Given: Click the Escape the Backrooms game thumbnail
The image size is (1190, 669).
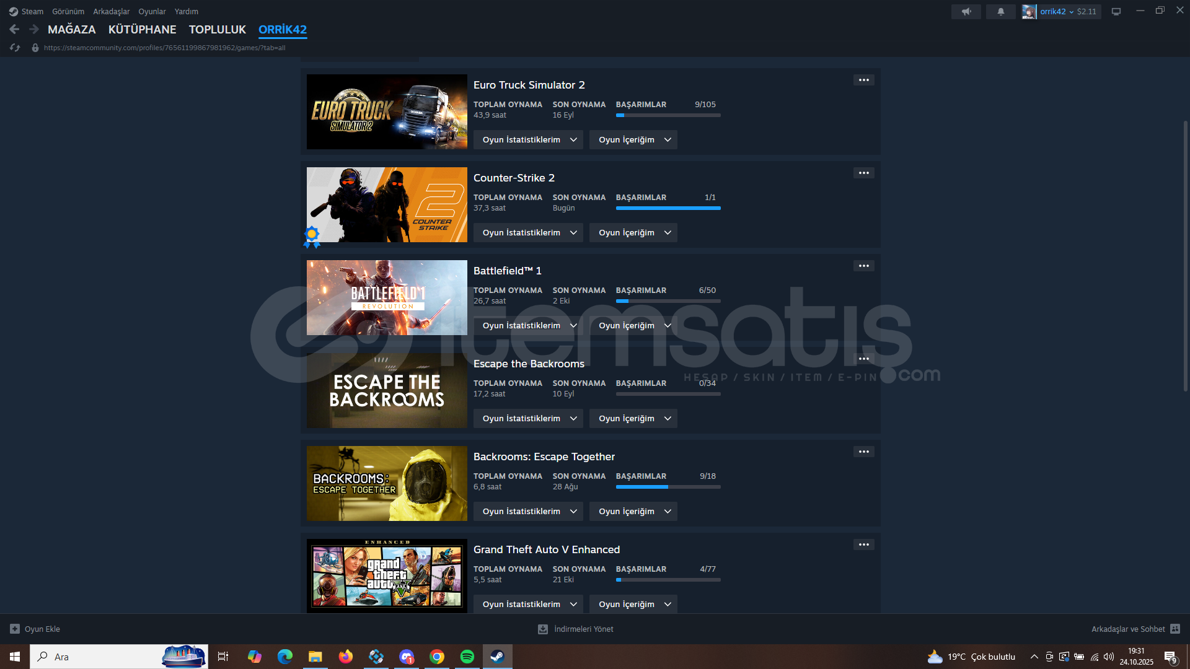Looking at the screenshot, I should click(387, 390).
